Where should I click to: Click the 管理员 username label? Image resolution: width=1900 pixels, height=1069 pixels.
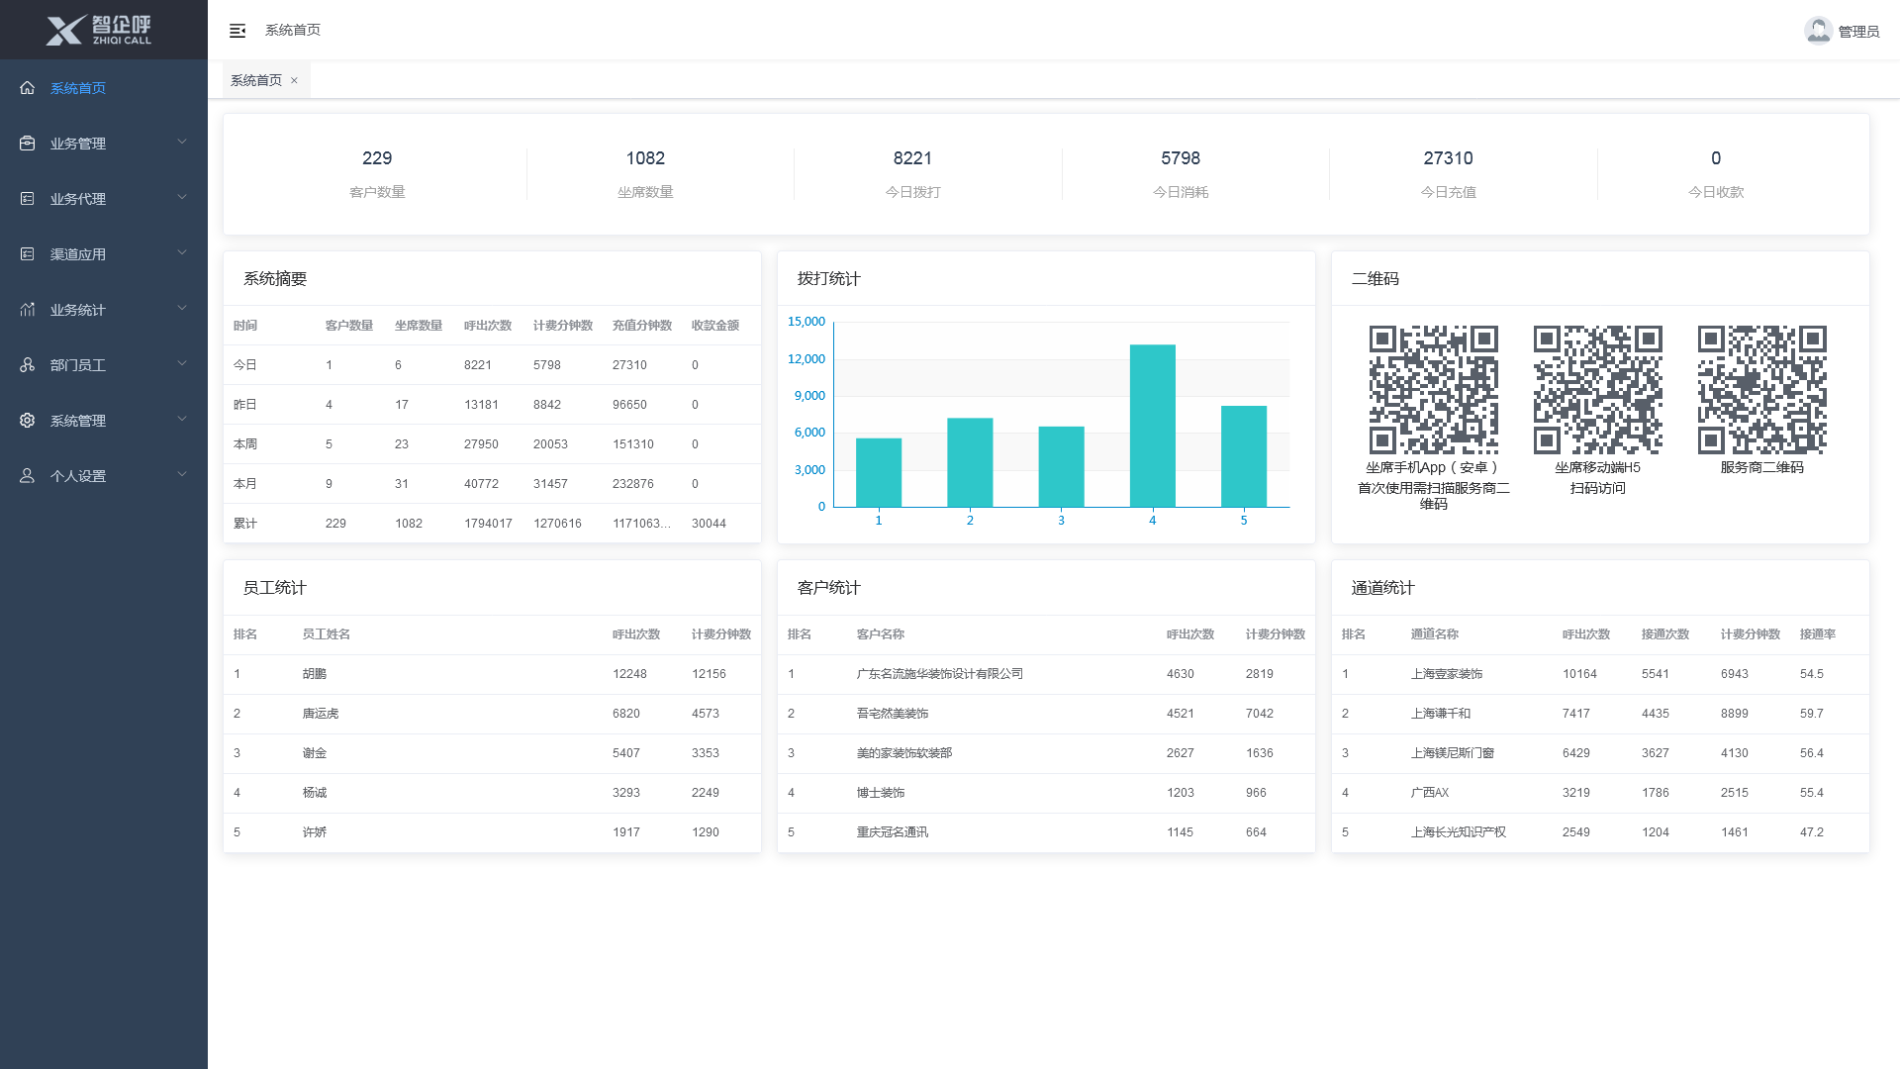click(x=1858, y=32)
